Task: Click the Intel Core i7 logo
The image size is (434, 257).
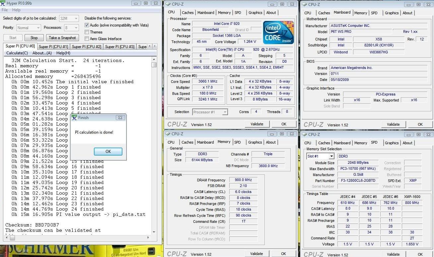Action: point(278,32)
